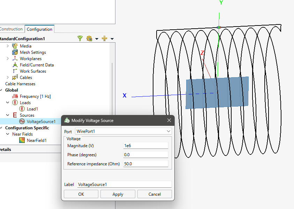The width and height of the screenshot is (294, 209).
Task: Select the Mesh Settings label
Action: click(x=33, y=52)
